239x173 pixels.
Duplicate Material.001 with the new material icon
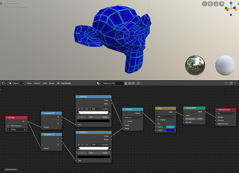130,83
